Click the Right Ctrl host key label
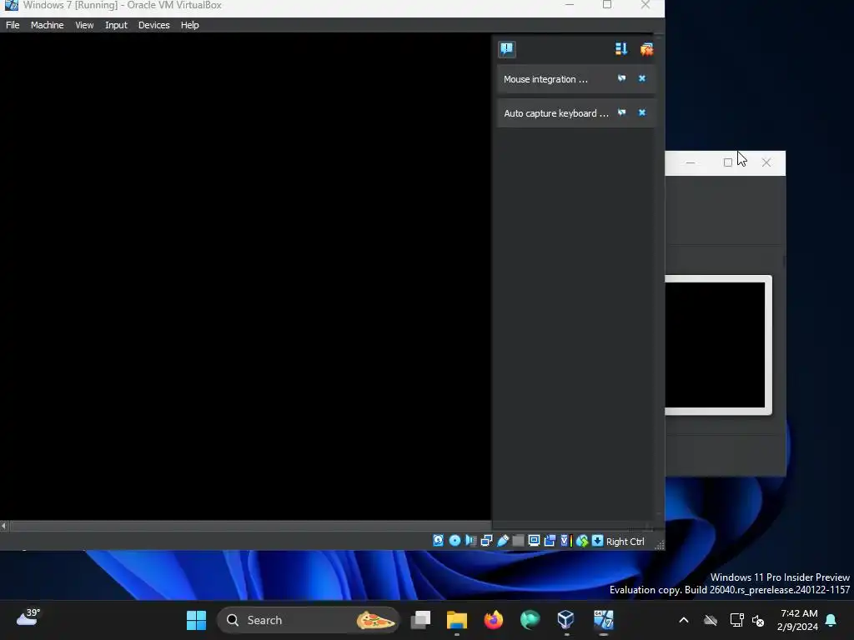The height and width of the screenshot is (640, 854). pyautogui.click(x=625, y=542)
